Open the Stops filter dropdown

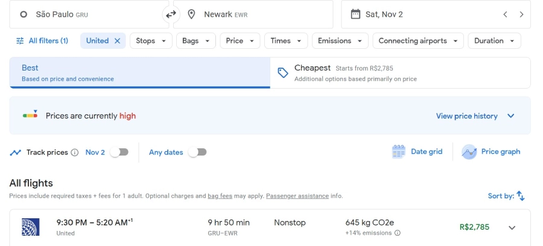click(x=150, y=41)
